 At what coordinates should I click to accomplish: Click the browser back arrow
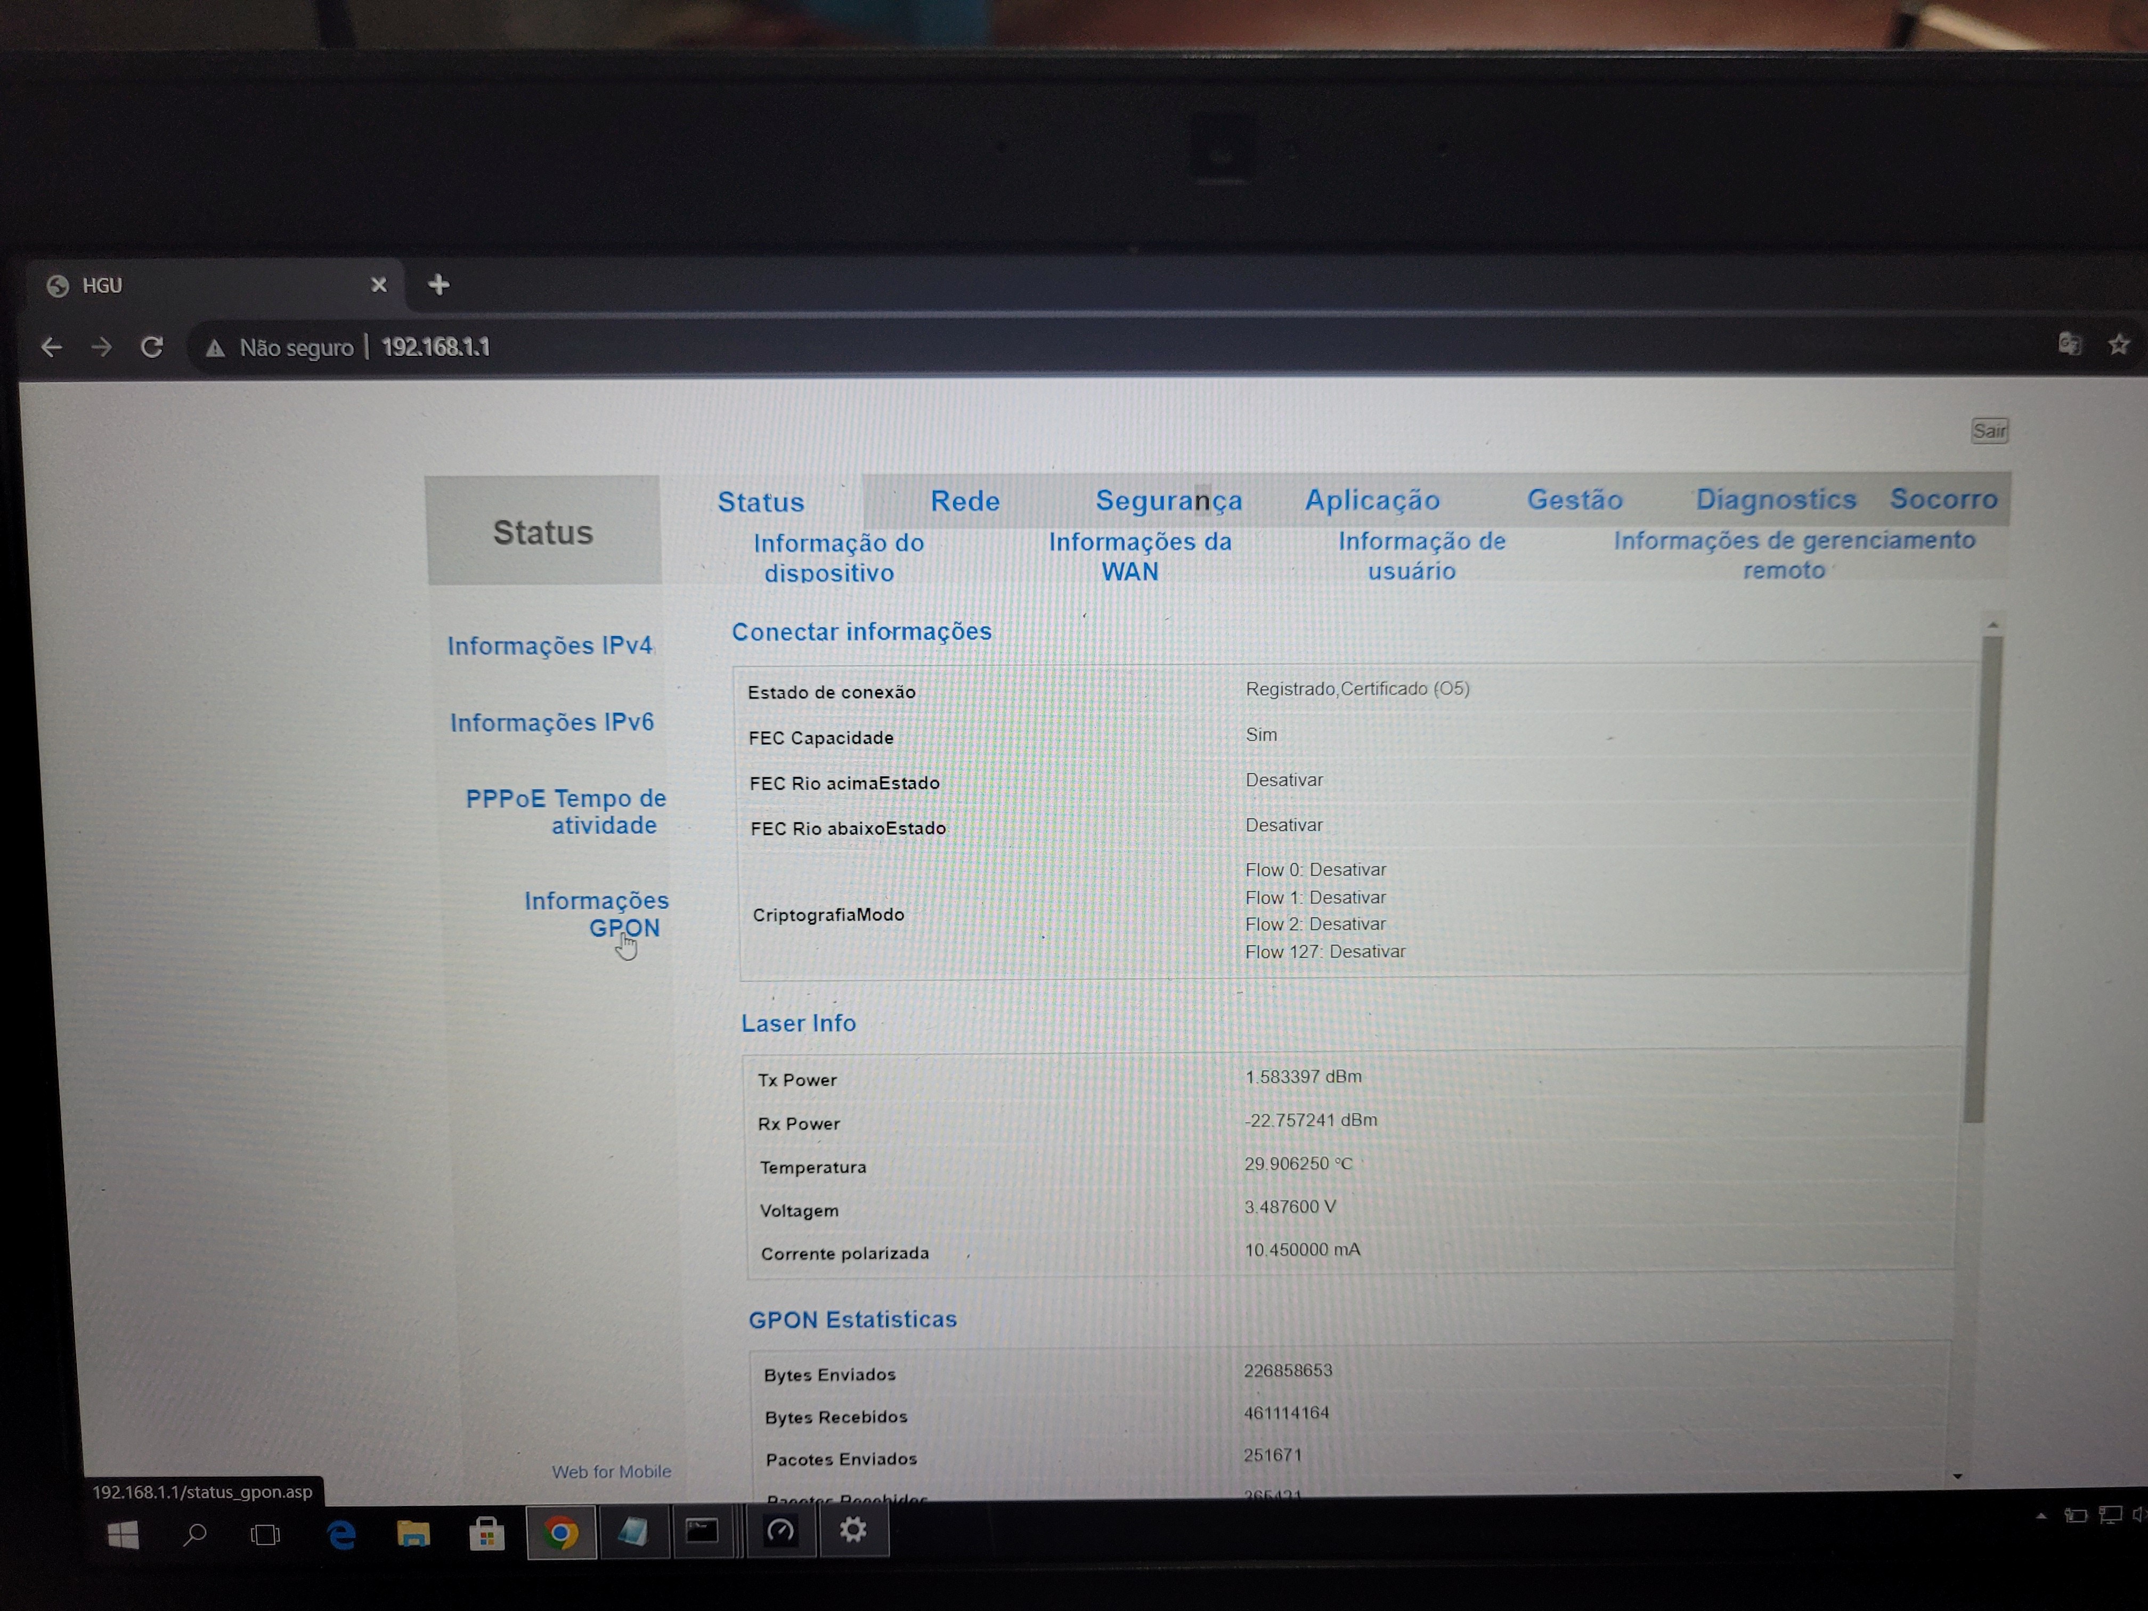pos(52,347)
